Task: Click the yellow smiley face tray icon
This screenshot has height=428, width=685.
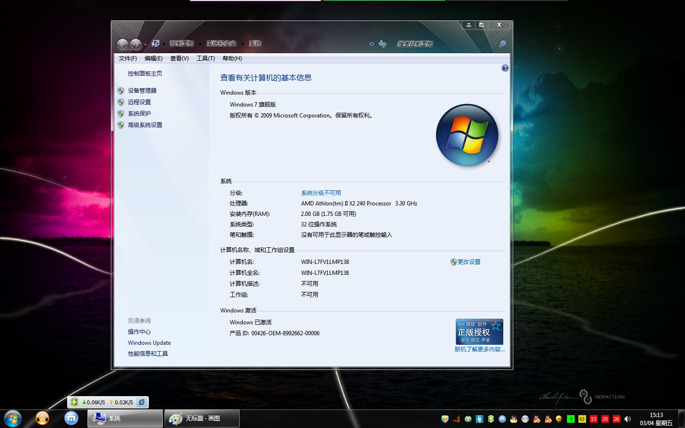Action: point(559,419)
